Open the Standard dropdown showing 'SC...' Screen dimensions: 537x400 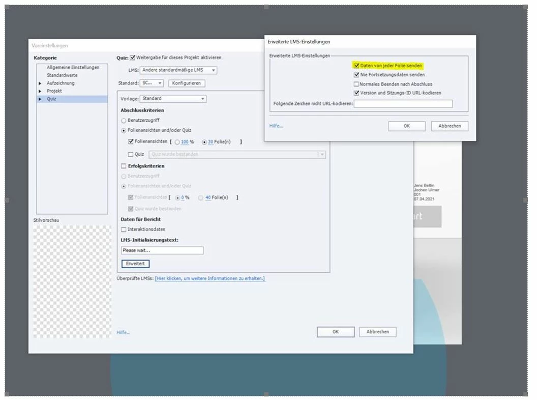152,83
